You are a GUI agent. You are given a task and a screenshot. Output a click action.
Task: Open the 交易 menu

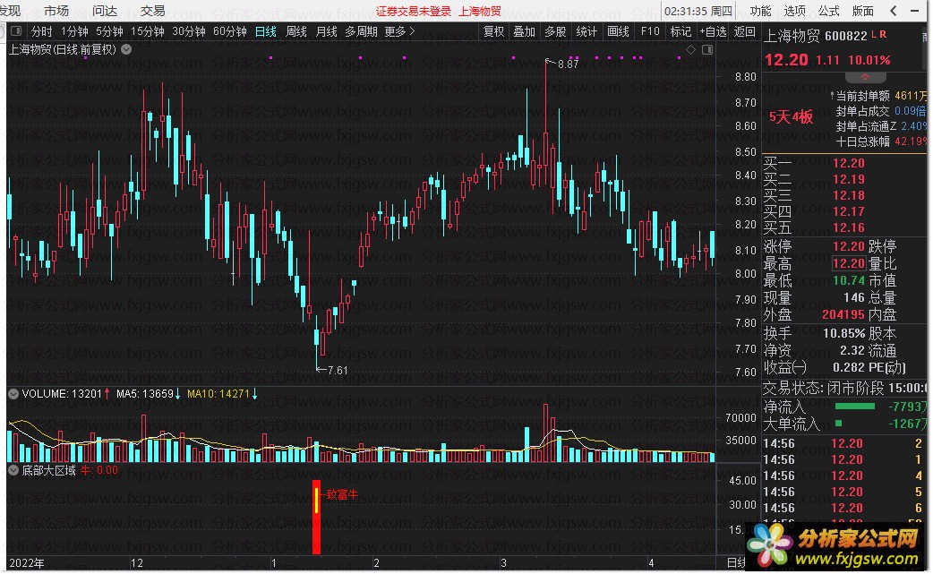(x=152, y=11)
